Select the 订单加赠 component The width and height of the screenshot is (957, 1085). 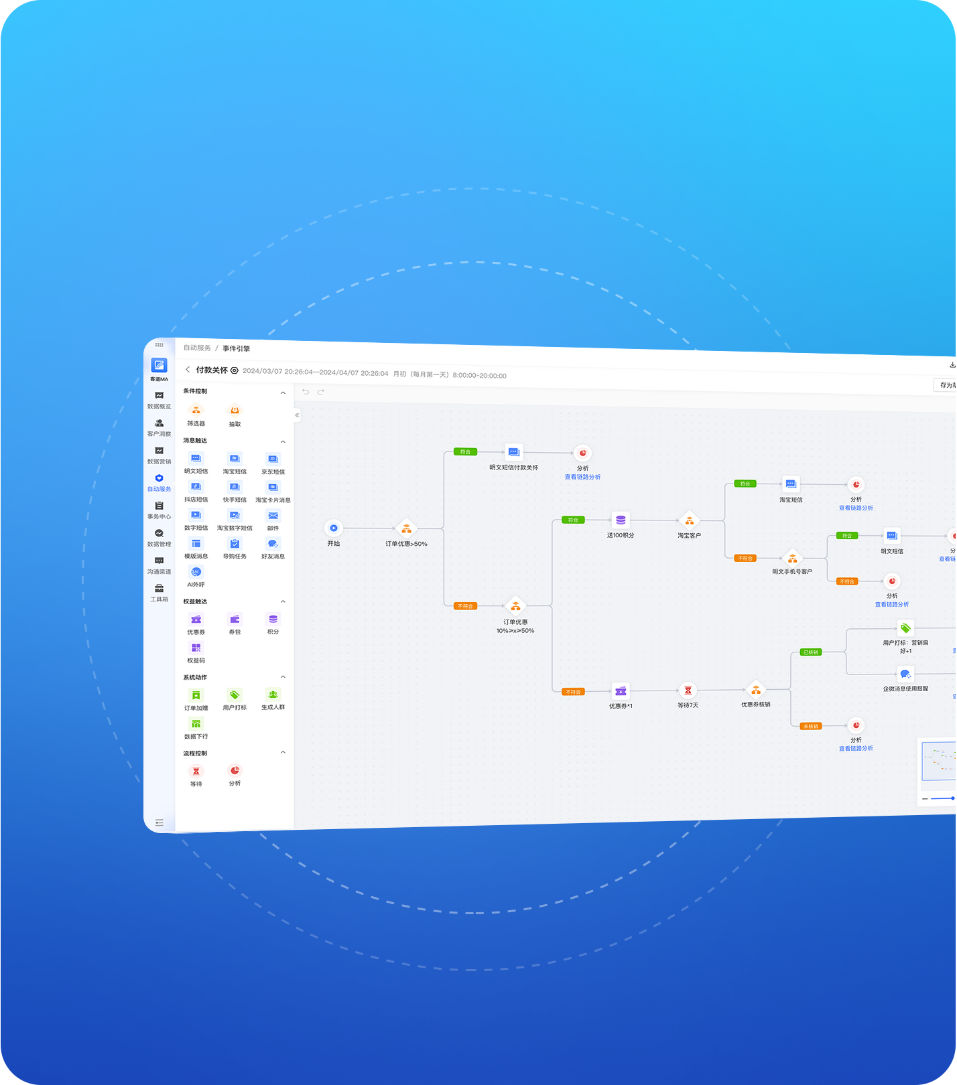(196, 701)
